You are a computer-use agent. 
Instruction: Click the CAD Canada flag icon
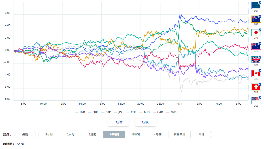point(256,74)
